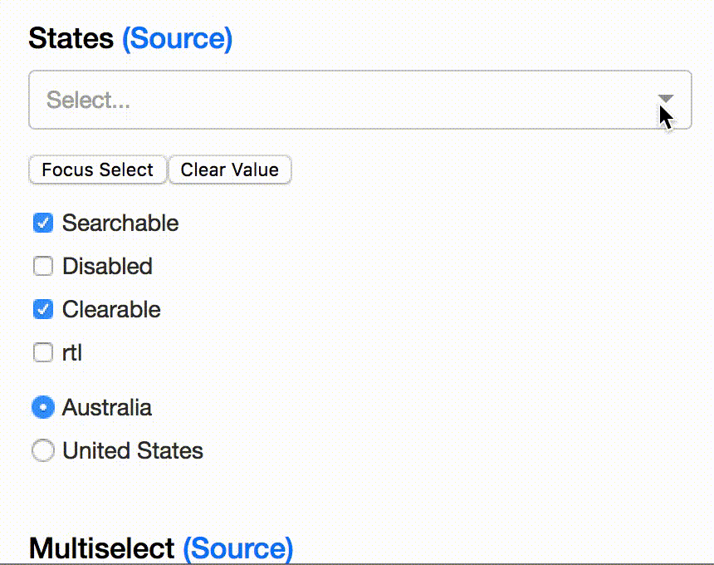Open the Source link beside States
This screenshot has width=714, height=565.
click(x=177, y=38)
